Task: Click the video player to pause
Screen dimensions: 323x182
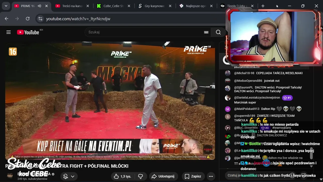Action: 110,100
